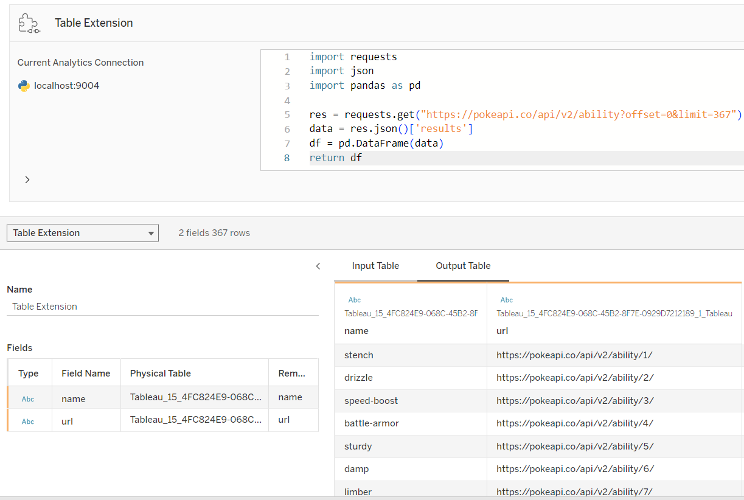Open the Table Extension dropdown
The image size is (744, 500).
[83, 233]
